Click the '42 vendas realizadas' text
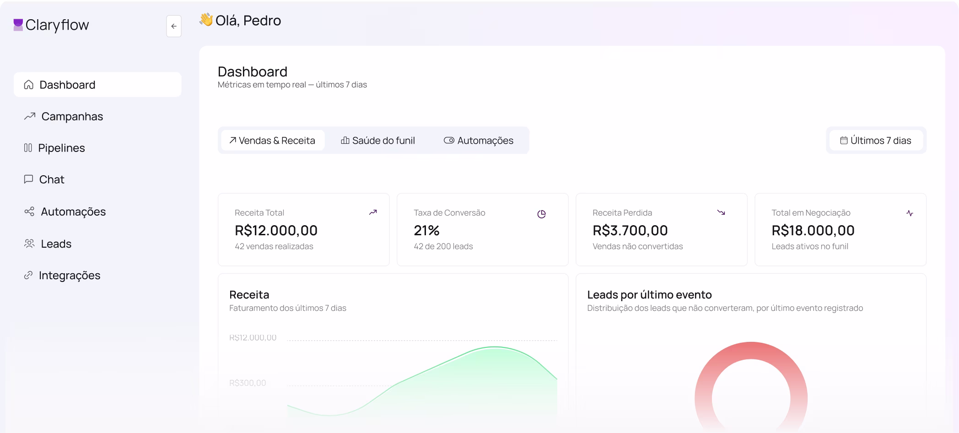Viewport: 959px width, 433px height. click(274, 246)
